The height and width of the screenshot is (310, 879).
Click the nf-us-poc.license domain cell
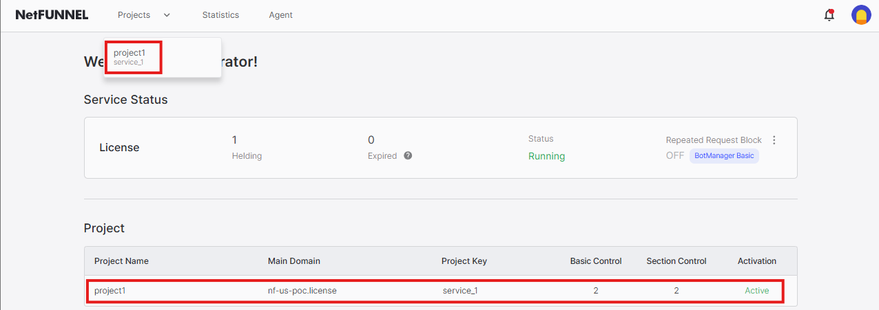pyautogui.click(x=302, y=291)
